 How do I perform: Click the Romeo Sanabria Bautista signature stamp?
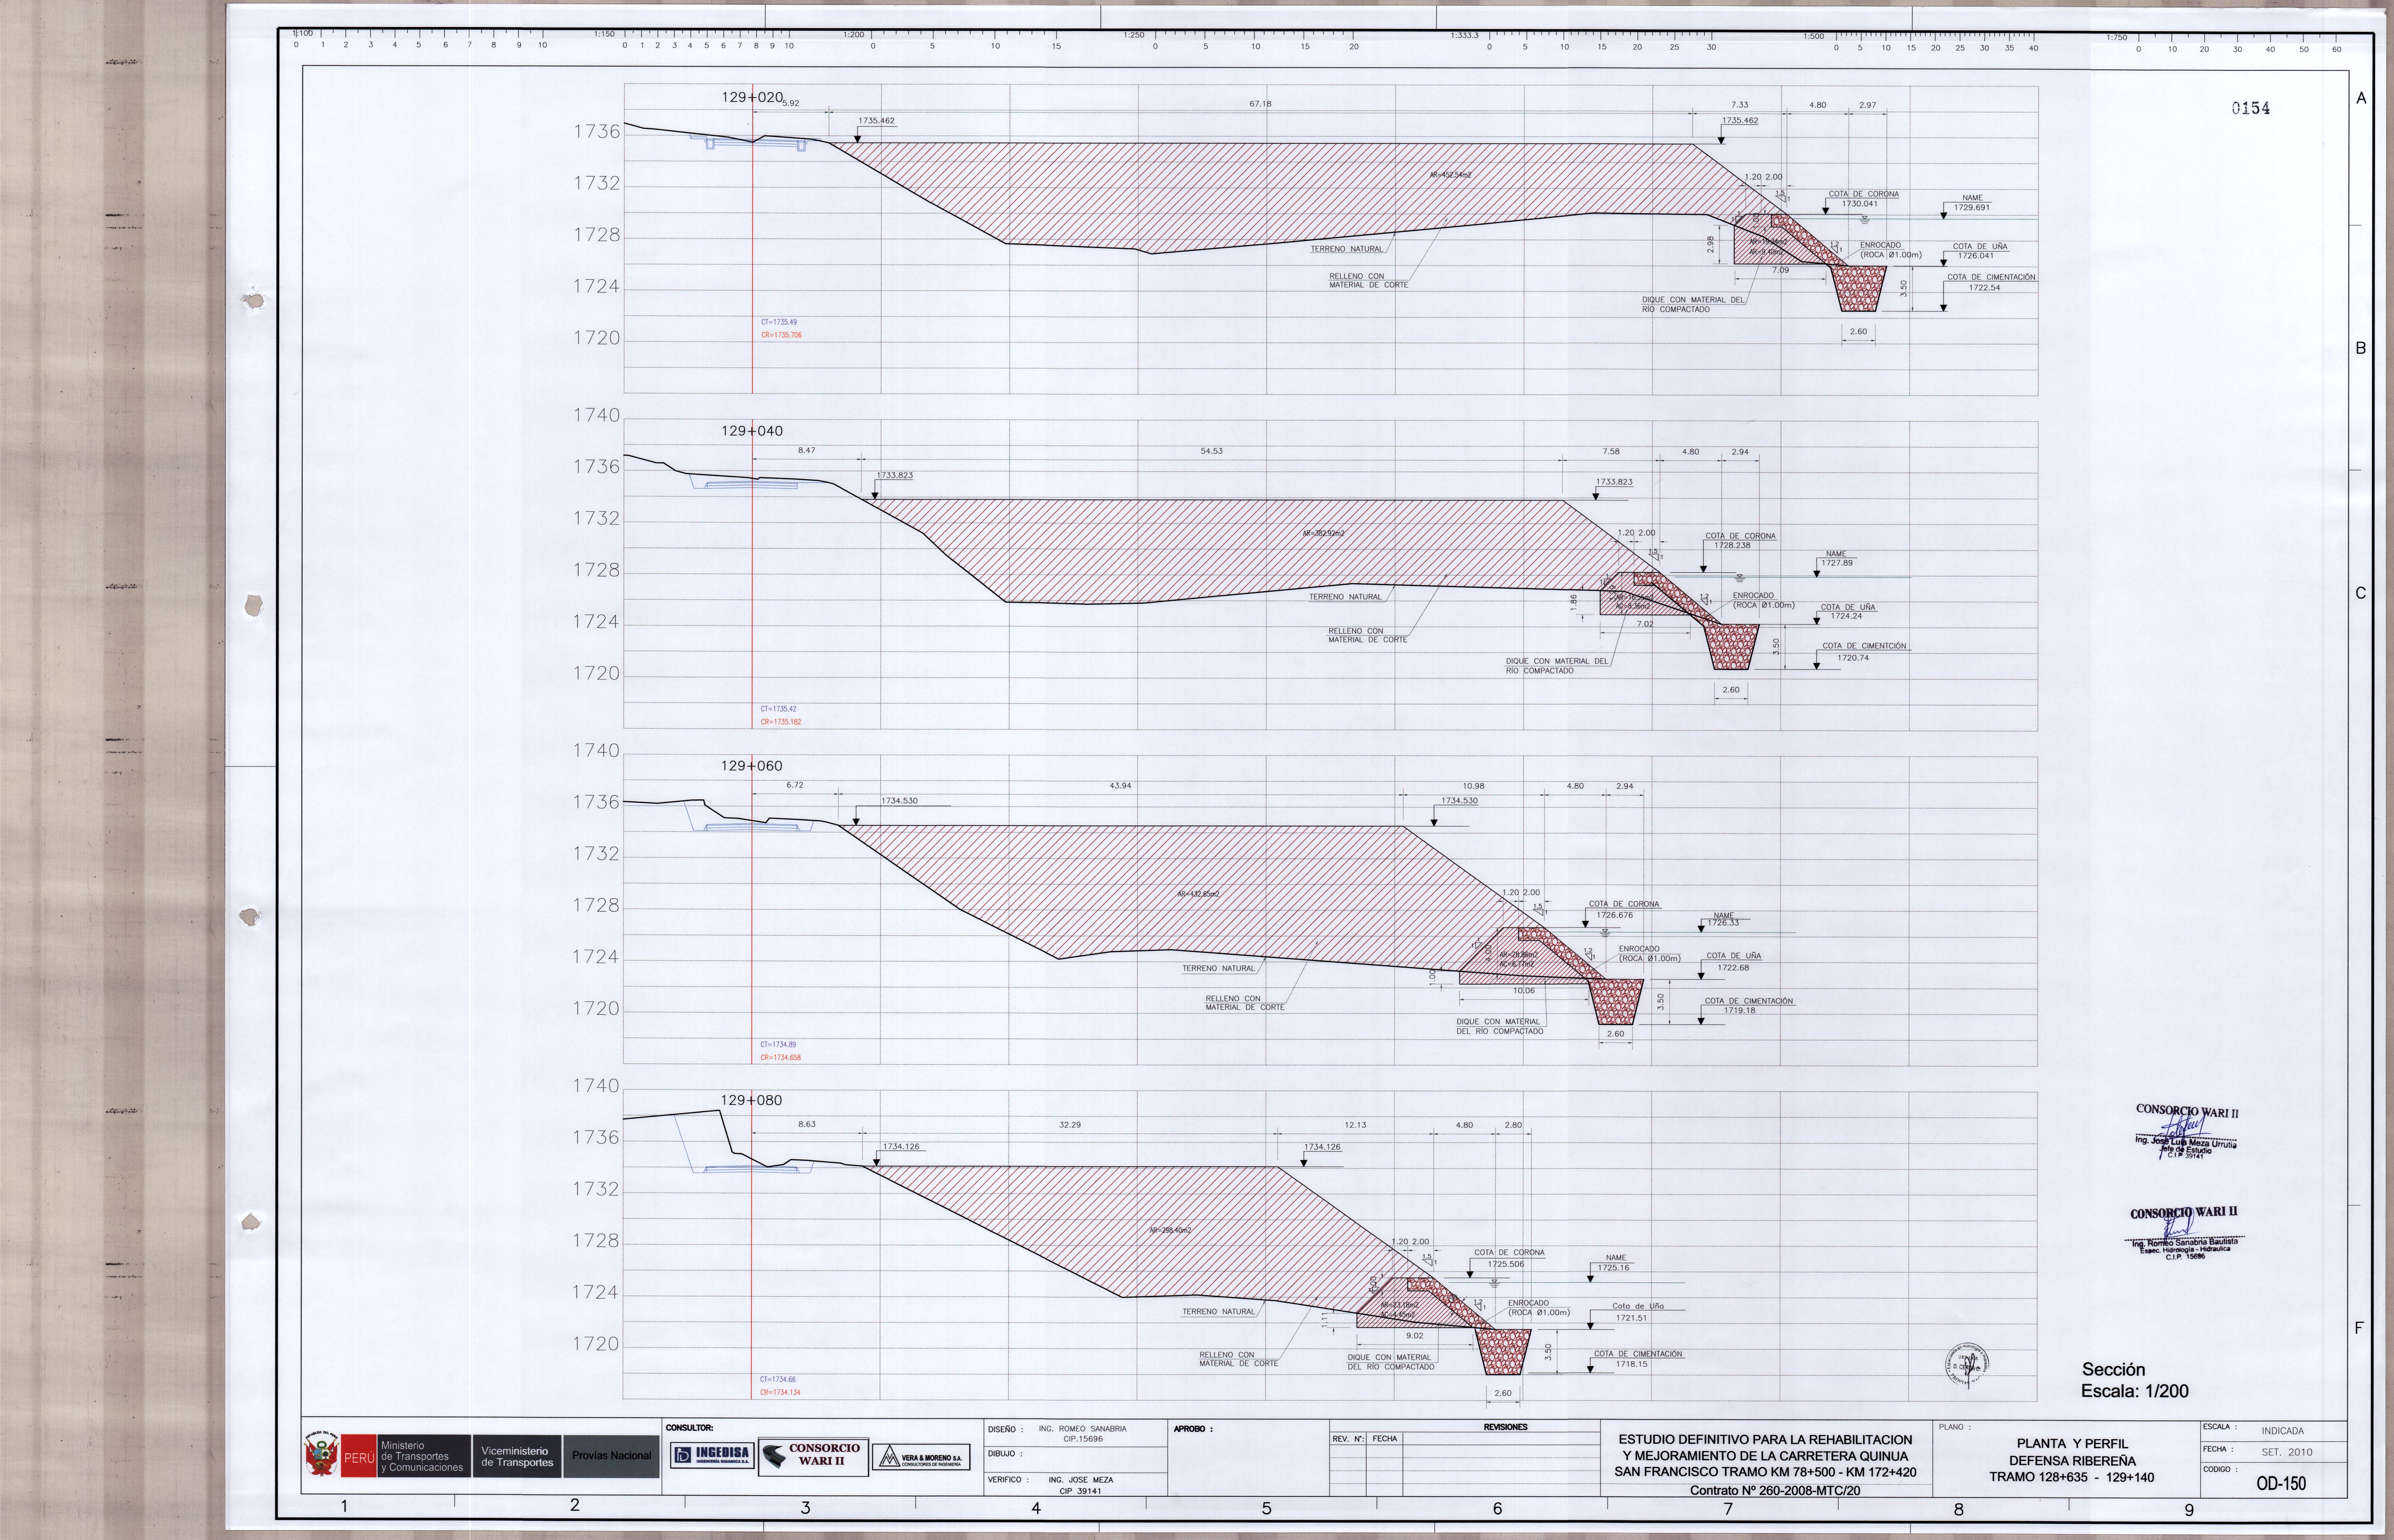tap(2185, 1234)
